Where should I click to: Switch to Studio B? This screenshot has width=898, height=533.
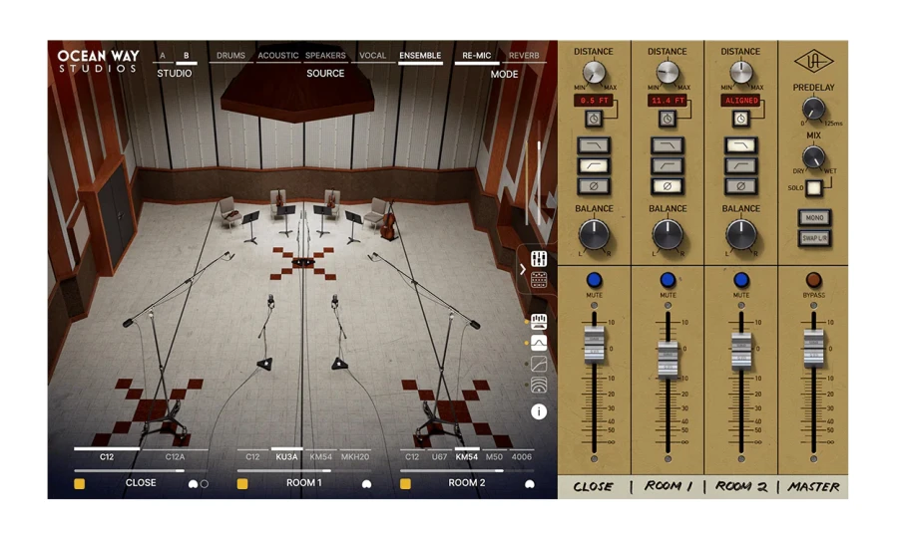187,56
